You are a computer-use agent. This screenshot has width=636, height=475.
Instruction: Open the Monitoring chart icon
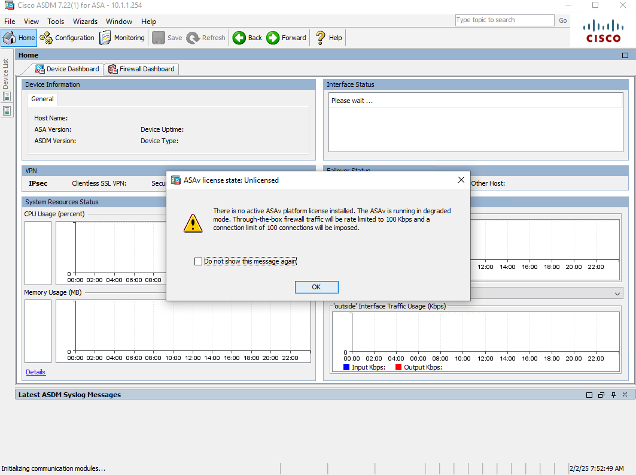(105, 38)
